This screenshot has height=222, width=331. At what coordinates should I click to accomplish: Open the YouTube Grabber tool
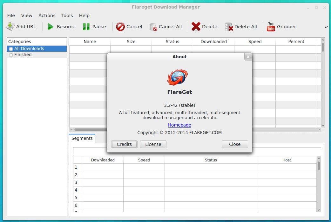click(x=271, y=27)
